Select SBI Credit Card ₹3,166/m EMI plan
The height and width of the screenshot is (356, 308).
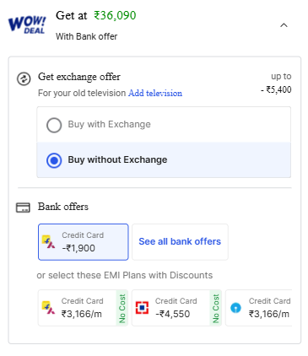tap(259, 308)
